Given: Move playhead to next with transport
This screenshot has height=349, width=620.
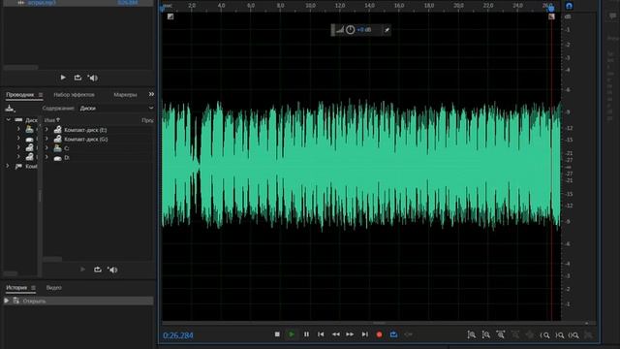Looking at the screenshot, I should point(364,334).
